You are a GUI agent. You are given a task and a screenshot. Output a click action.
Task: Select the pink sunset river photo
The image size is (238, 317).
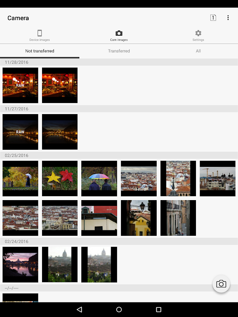20,264
